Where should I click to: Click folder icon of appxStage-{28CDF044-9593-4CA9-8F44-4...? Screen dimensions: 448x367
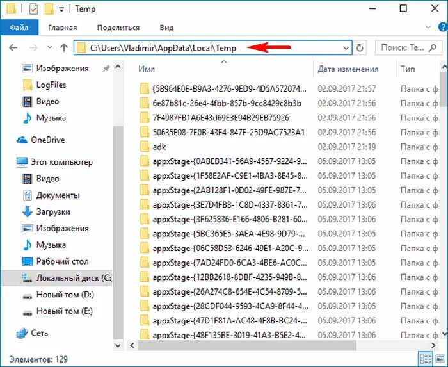(145, 306)
